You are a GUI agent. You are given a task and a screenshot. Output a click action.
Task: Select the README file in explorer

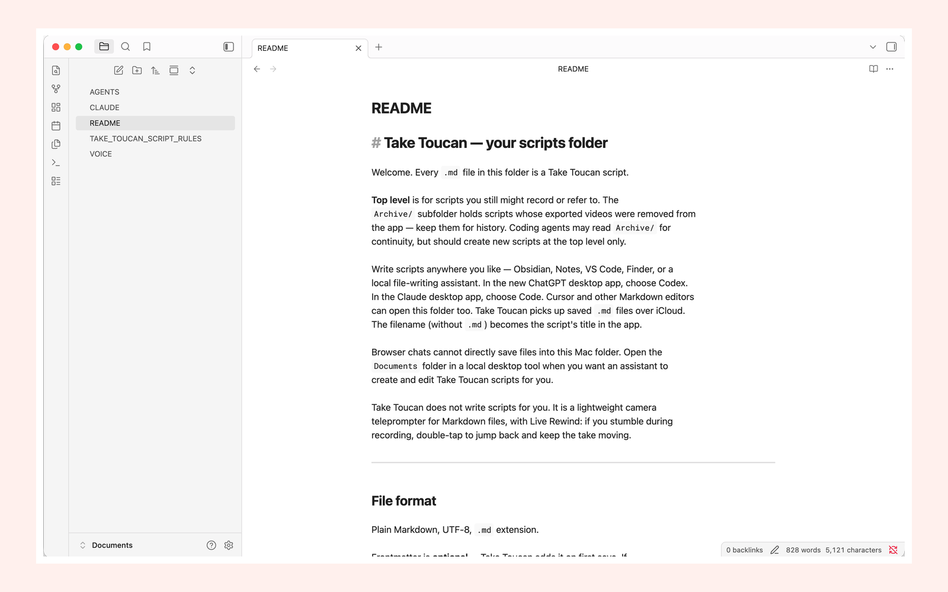(155, 123)
